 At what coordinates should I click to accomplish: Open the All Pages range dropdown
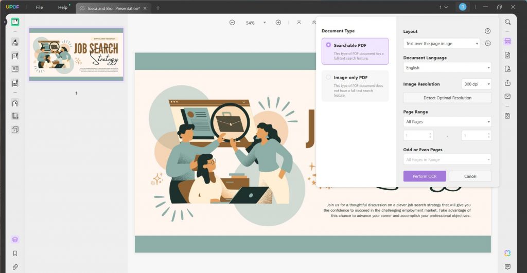click(447, 122)
